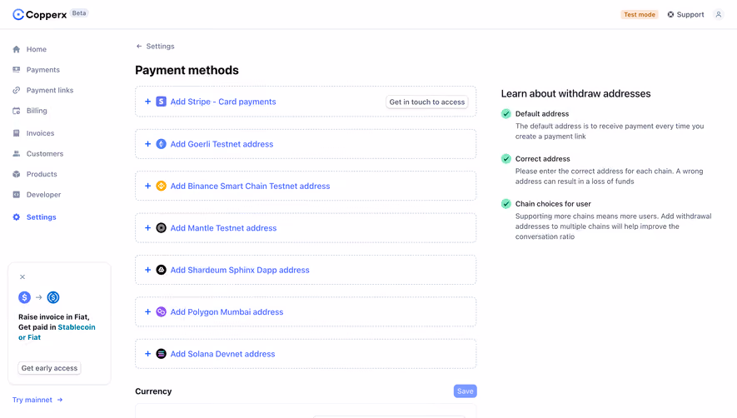Click the Binance Smart Chain icon
Image resolution: width=737 pixels, height=418 pixels.
[162, 186]
